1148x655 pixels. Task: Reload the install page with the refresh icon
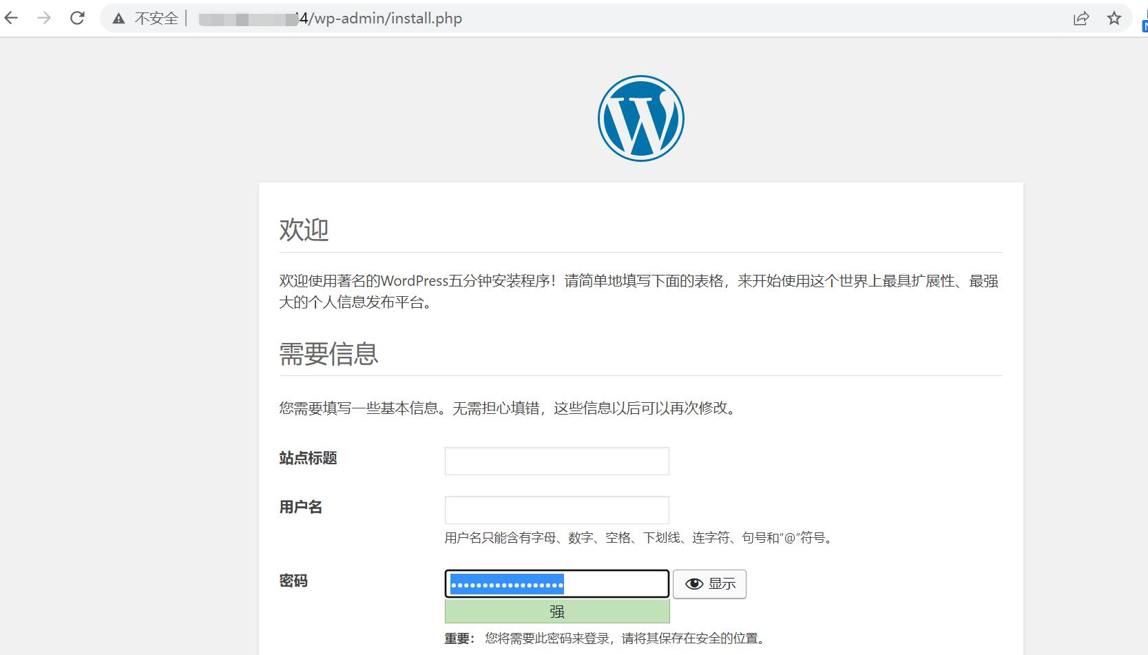76,18
